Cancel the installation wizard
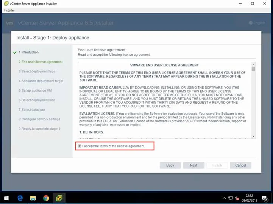The width and height of the screenshot is (273, 204). point(240,165)
